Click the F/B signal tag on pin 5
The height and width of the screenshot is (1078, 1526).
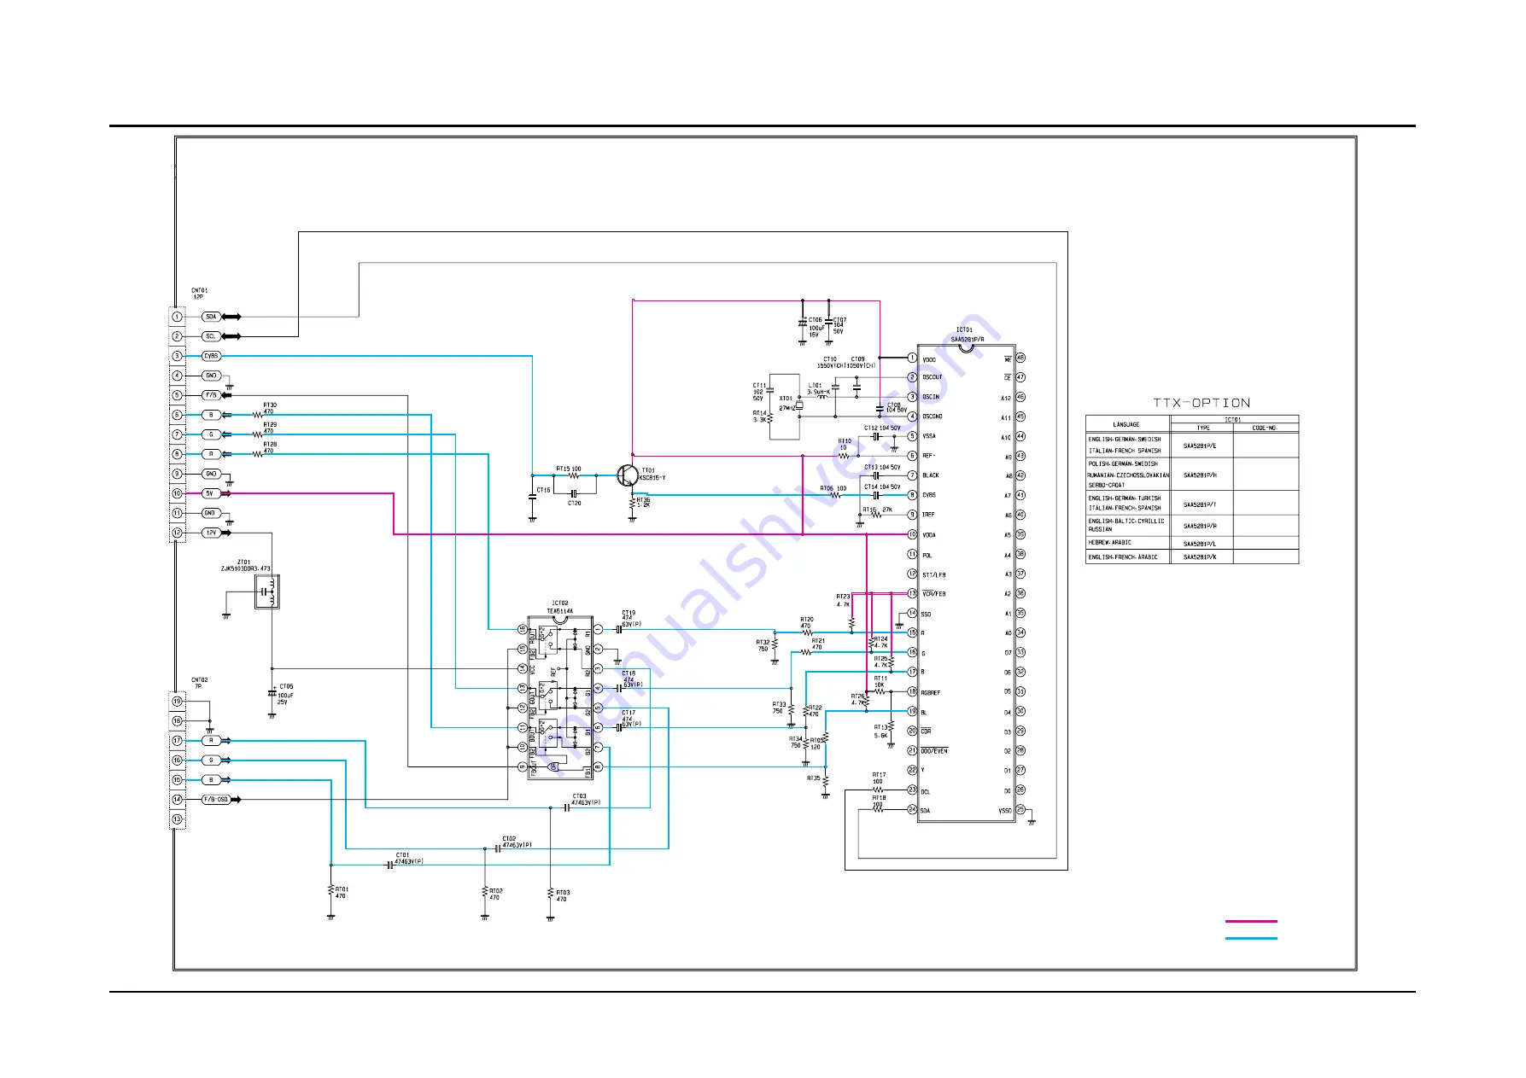pyautogui.click(x=211, y=395)
